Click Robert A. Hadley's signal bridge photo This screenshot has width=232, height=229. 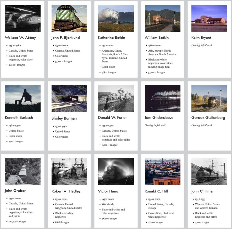69,171
